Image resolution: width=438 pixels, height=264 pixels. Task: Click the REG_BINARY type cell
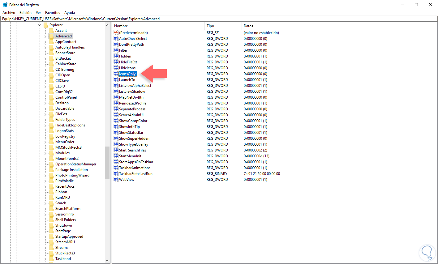[217, 174]
